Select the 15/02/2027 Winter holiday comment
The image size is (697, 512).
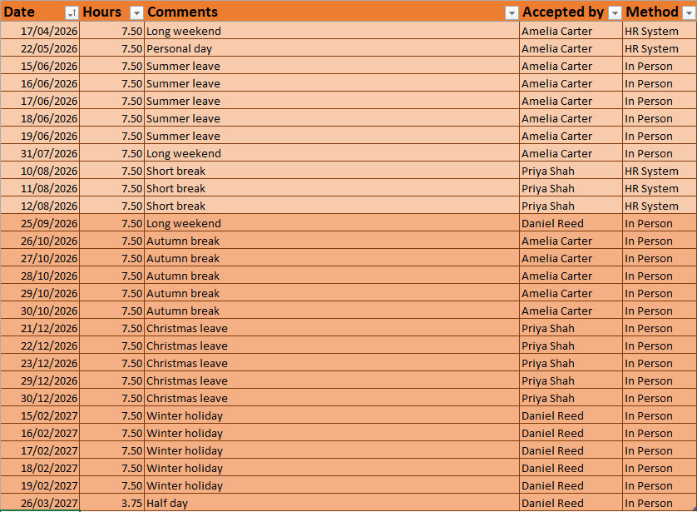tap(332, 415)
